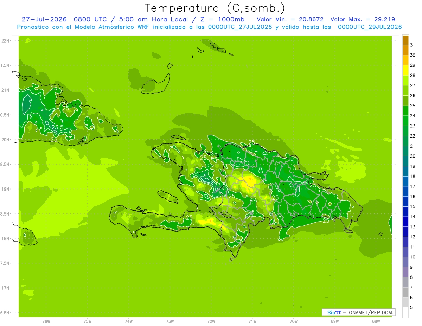Click the 23.5 contour label over Haiti
Image resolution: width=422 pixels, height=326 pixels.
220,185
